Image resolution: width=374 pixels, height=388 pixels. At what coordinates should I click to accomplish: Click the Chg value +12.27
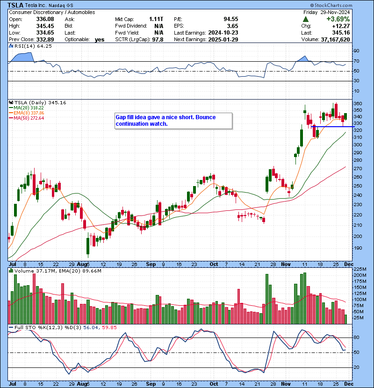(x=341, y=26)
